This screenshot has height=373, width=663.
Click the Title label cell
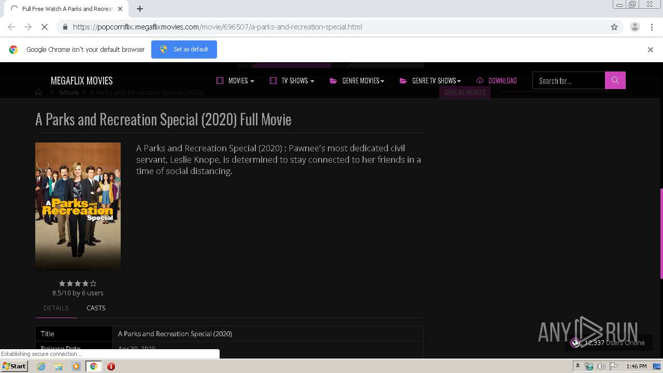(74, 334)
